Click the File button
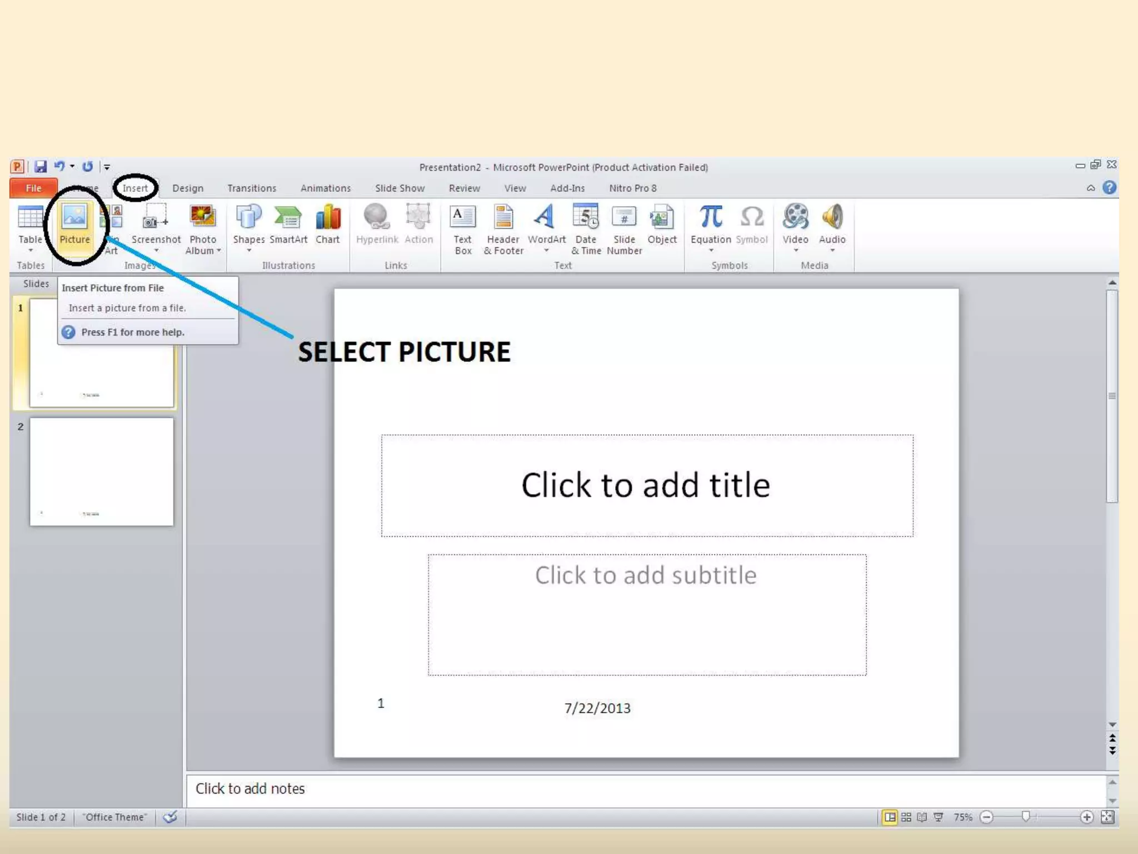Viewport: 1138px width, 854px height. coord(33,188)
